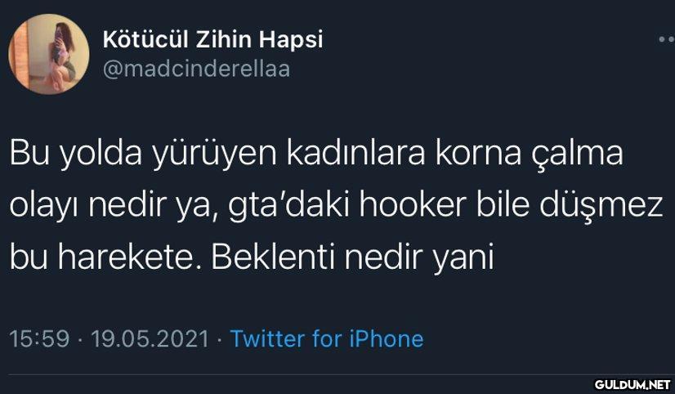Click the 19.05.2021 date
The image size is (675, 394).
click(150, 338)
